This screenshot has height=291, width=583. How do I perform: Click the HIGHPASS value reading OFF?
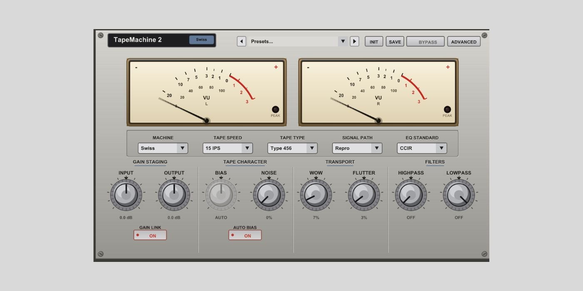411,217
